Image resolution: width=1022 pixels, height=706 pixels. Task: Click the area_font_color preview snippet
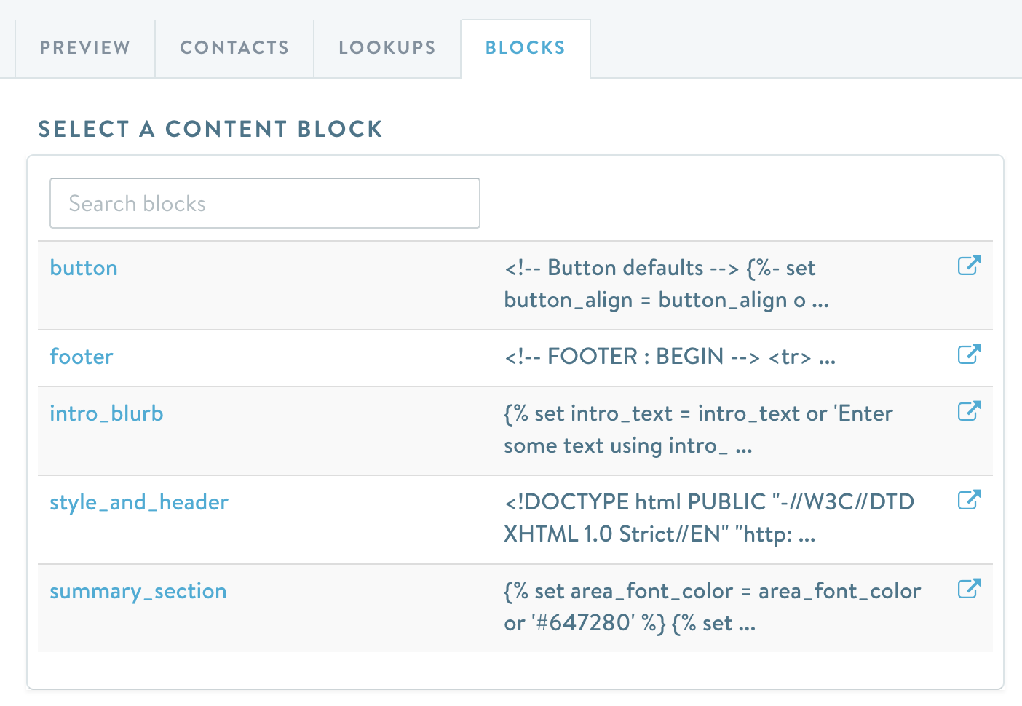point(712,607)
